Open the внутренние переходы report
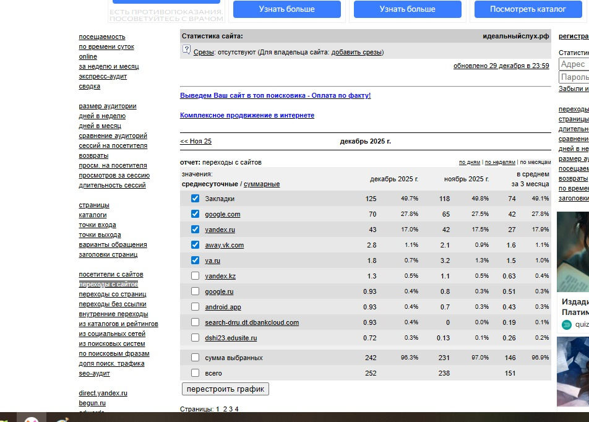The height and width of the screenshot is (422, 589). [113, 314]
